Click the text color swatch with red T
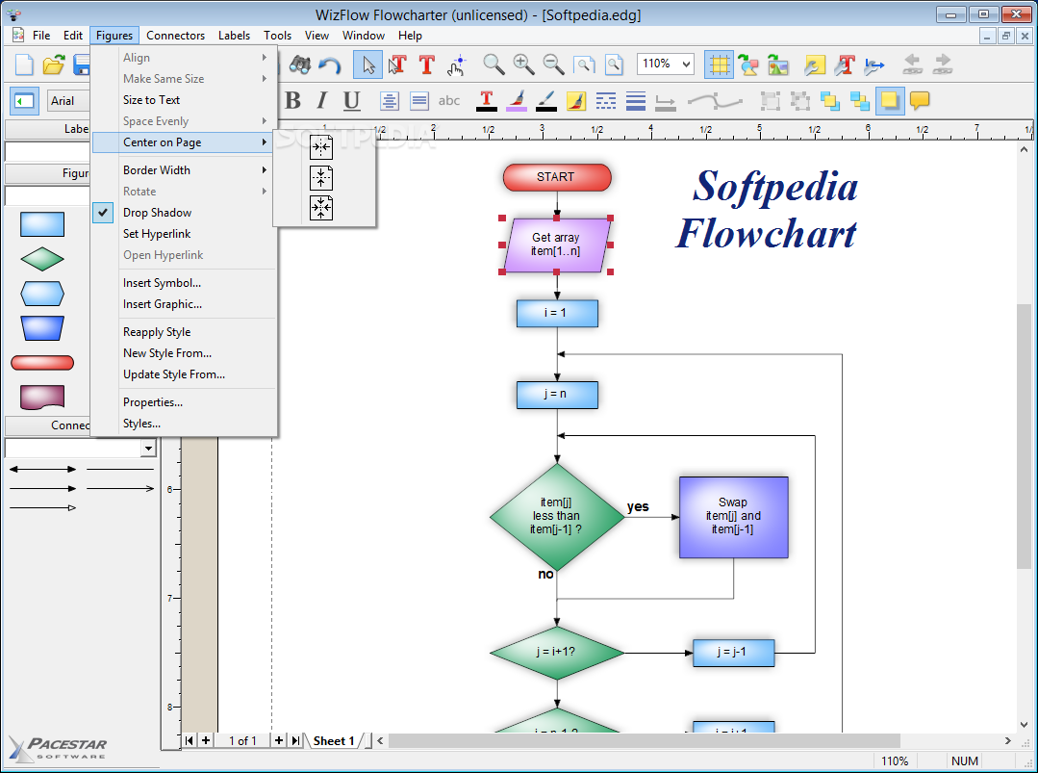Image resolution: width=1038 pixels, height=773 pixels. coord(487,101)
